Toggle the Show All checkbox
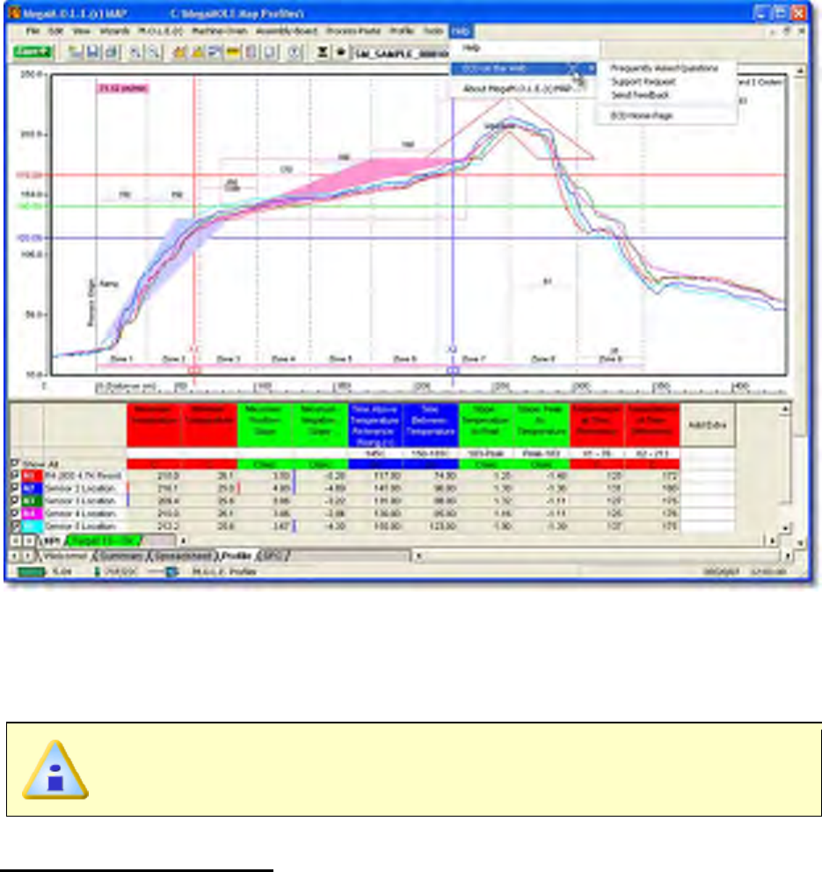Viewport: 822px width, 872px height. tap(15, 462)
